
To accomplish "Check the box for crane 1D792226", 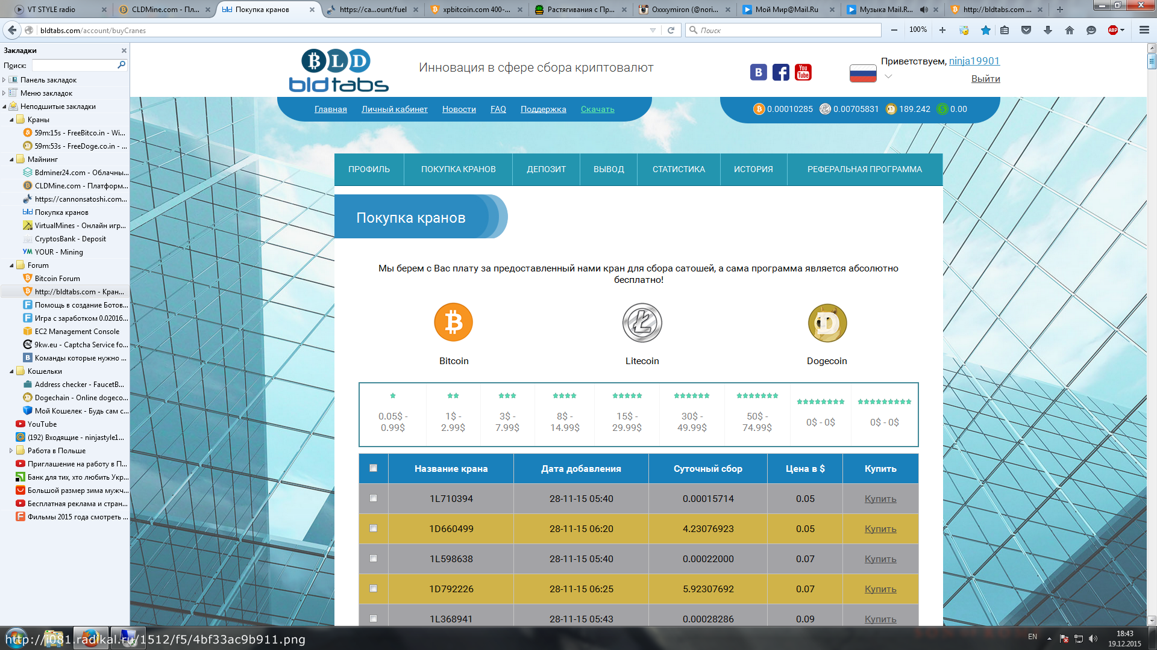I will [373, 589].
